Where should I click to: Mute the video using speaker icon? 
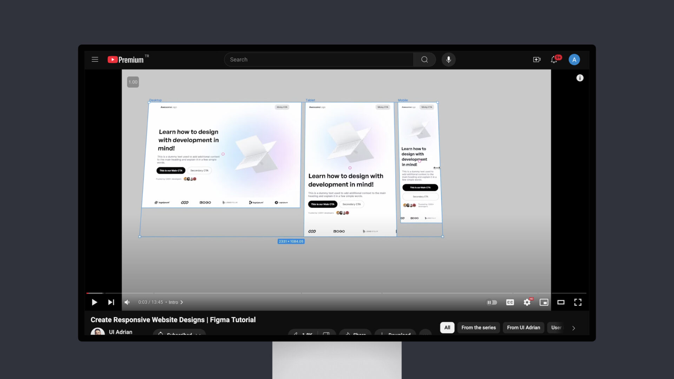pos(127,302)
